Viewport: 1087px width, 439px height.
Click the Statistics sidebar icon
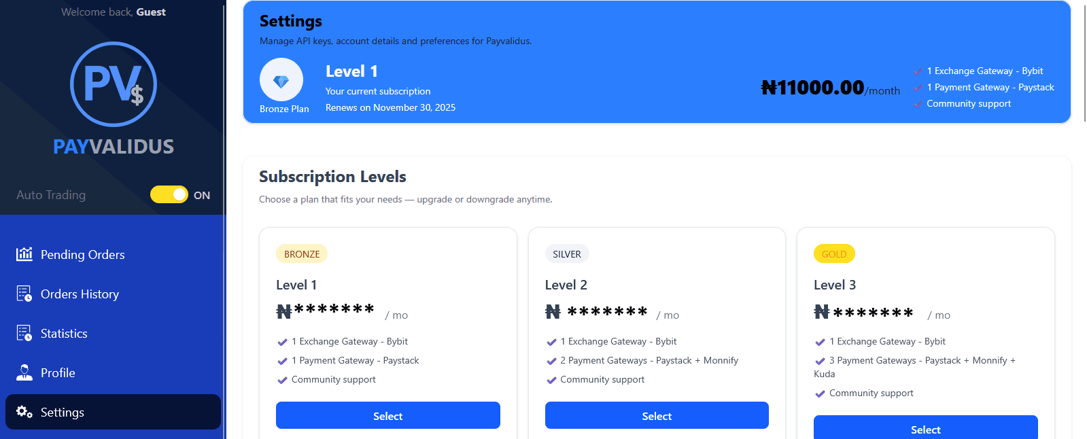point(24,333)
